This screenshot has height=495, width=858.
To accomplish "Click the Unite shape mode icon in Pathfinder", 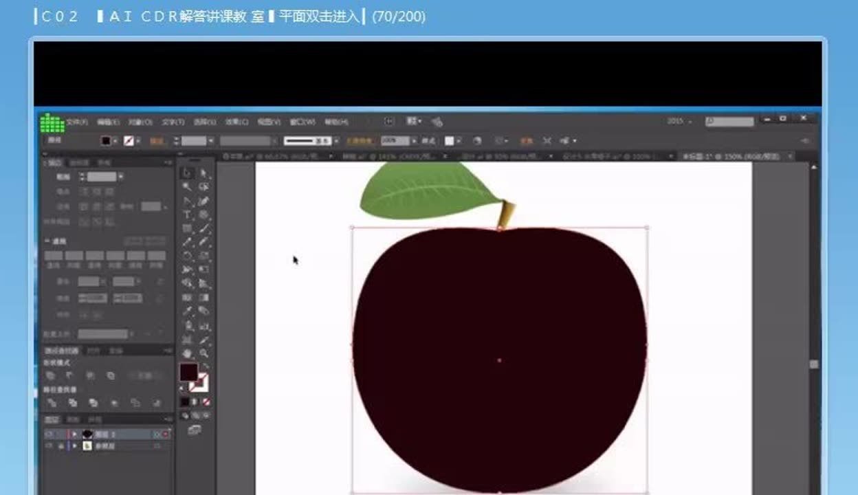I will pos(51,375).
